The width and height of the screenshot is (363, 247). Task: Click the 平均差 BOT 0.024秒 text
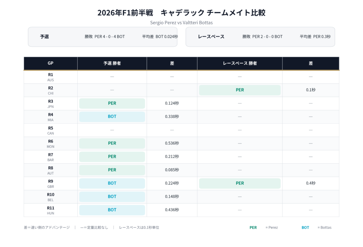pyautogui.click(x=160, y=36)
